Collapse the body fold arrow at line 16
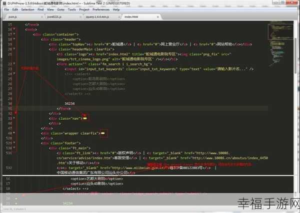This screenshot has height=213, width=300. click(x=14, y=29)
